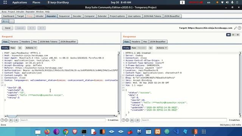The width and height of the screenshot is (242, 136).
Task: Select the Request Hex tab
Action: tap(35, 42)
